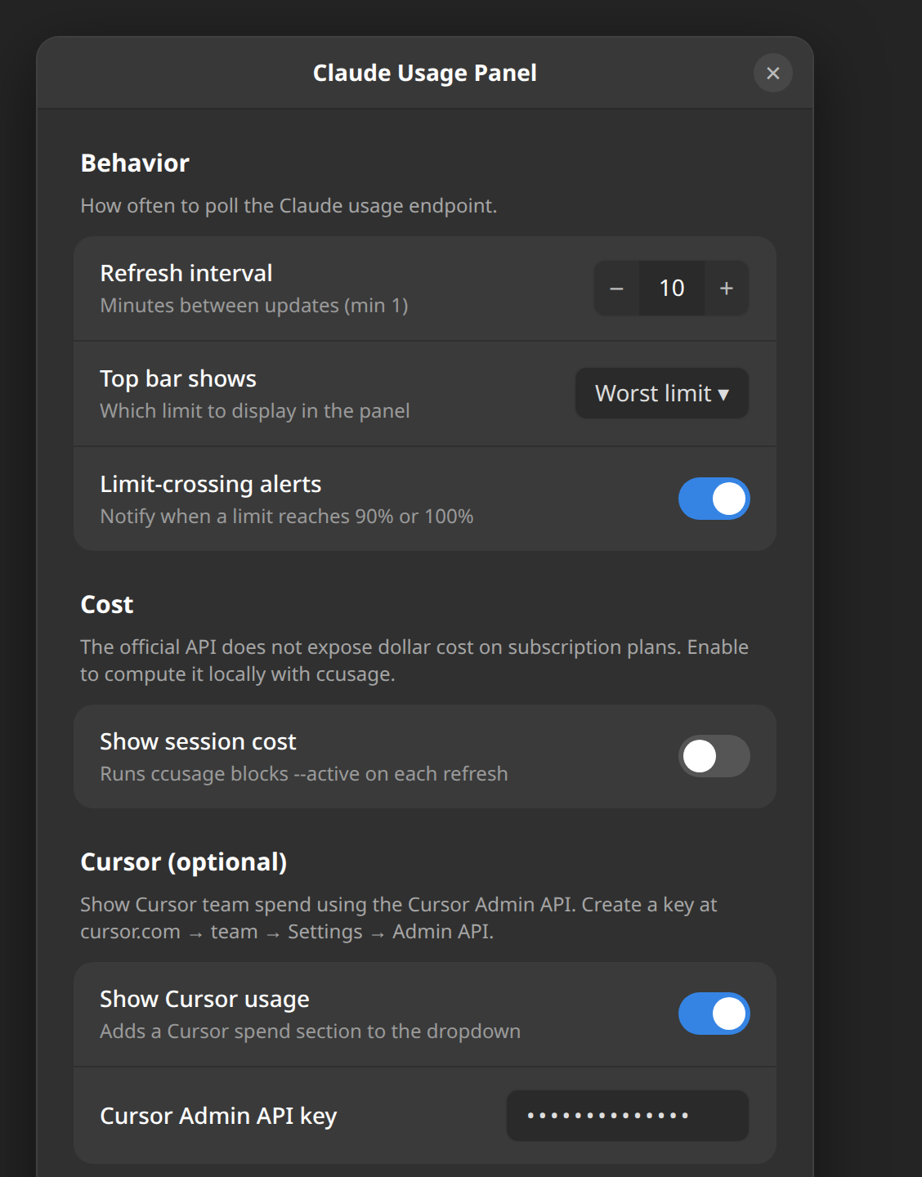Increase refresh interval with plus button
Image resolution: width=922 pixels, height=1177 pixels.
(727, 288)
